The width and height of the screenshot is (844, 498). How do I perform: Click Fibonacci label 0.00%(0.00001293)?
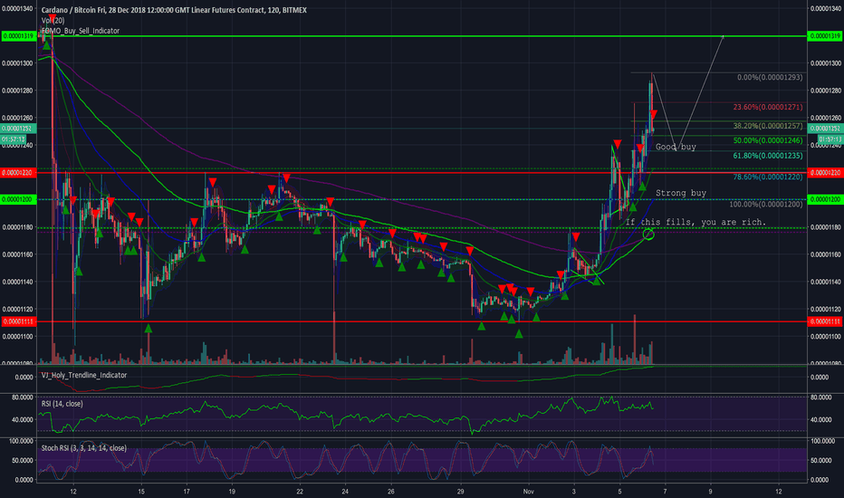pos(770,78)
